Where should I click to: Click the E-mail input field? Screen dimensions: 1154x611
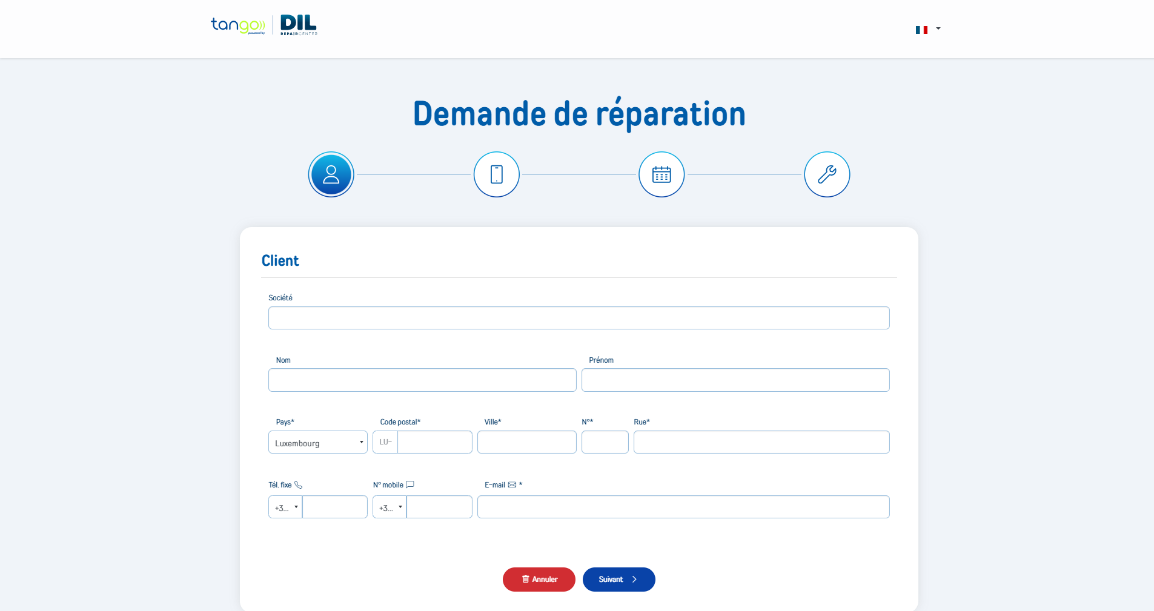pos(683,507)
